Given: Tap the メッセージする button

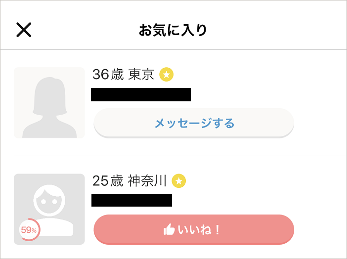Looking at the screenshot, I should coord(194,123).
